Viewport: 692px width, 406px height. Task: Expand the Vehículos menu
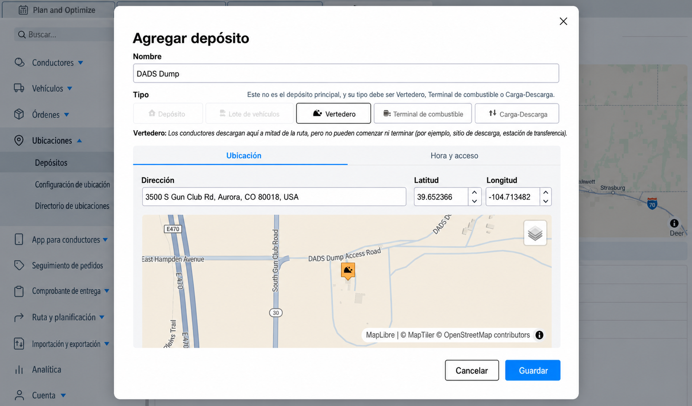(70, 88)
